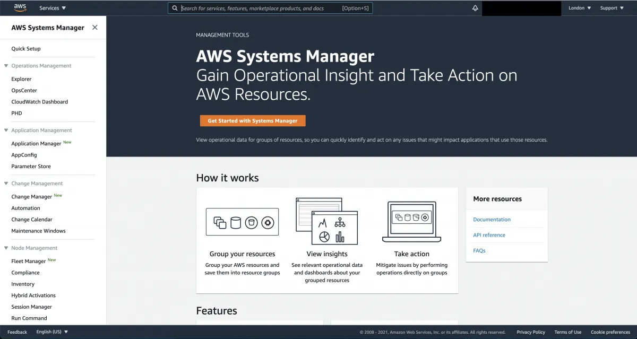This screenshot has height=339, width=637.
Task: Click the How it works heading
Action: click(227, 178)
